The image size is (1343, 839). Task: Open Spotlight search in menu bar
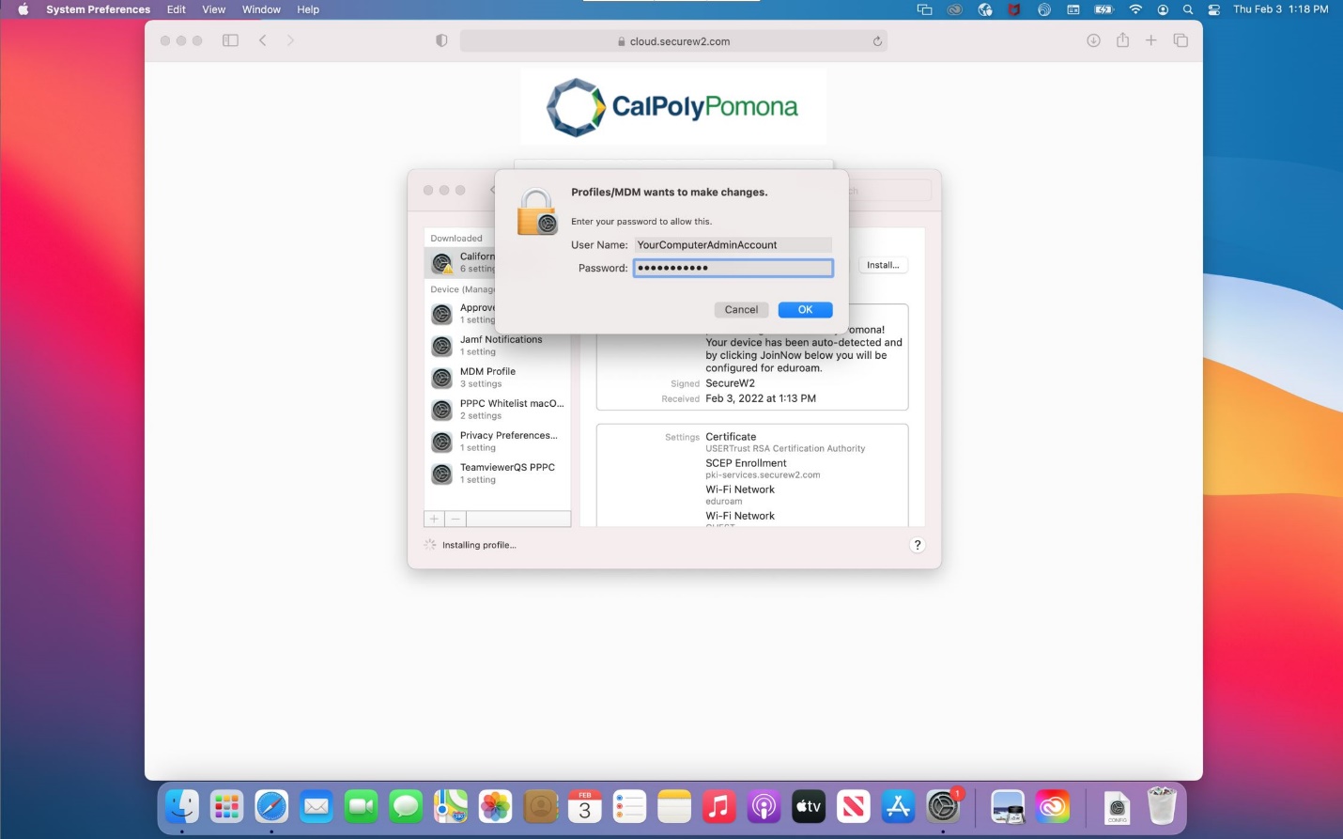(x=1188, y=9)
